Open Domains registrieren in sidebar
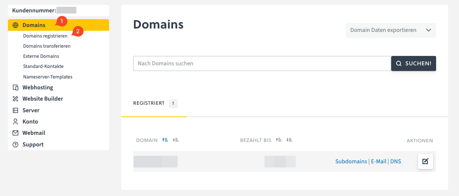Image resolution: width=459 pixels, height=196 pixels. click(45, 36)
